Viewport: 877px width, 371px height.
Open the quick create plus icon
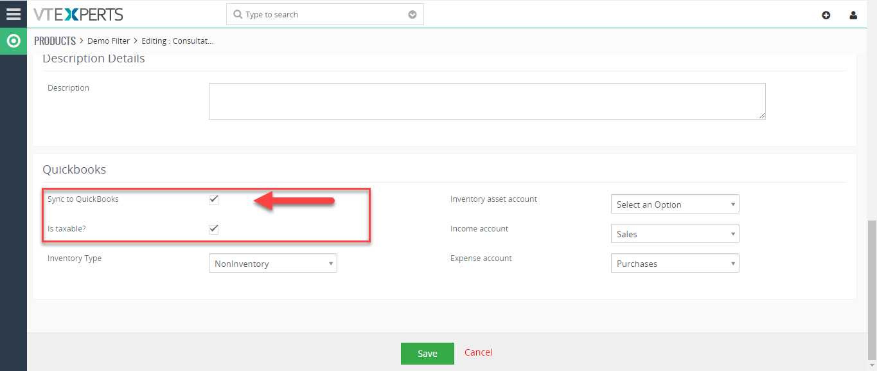[826, 15]
